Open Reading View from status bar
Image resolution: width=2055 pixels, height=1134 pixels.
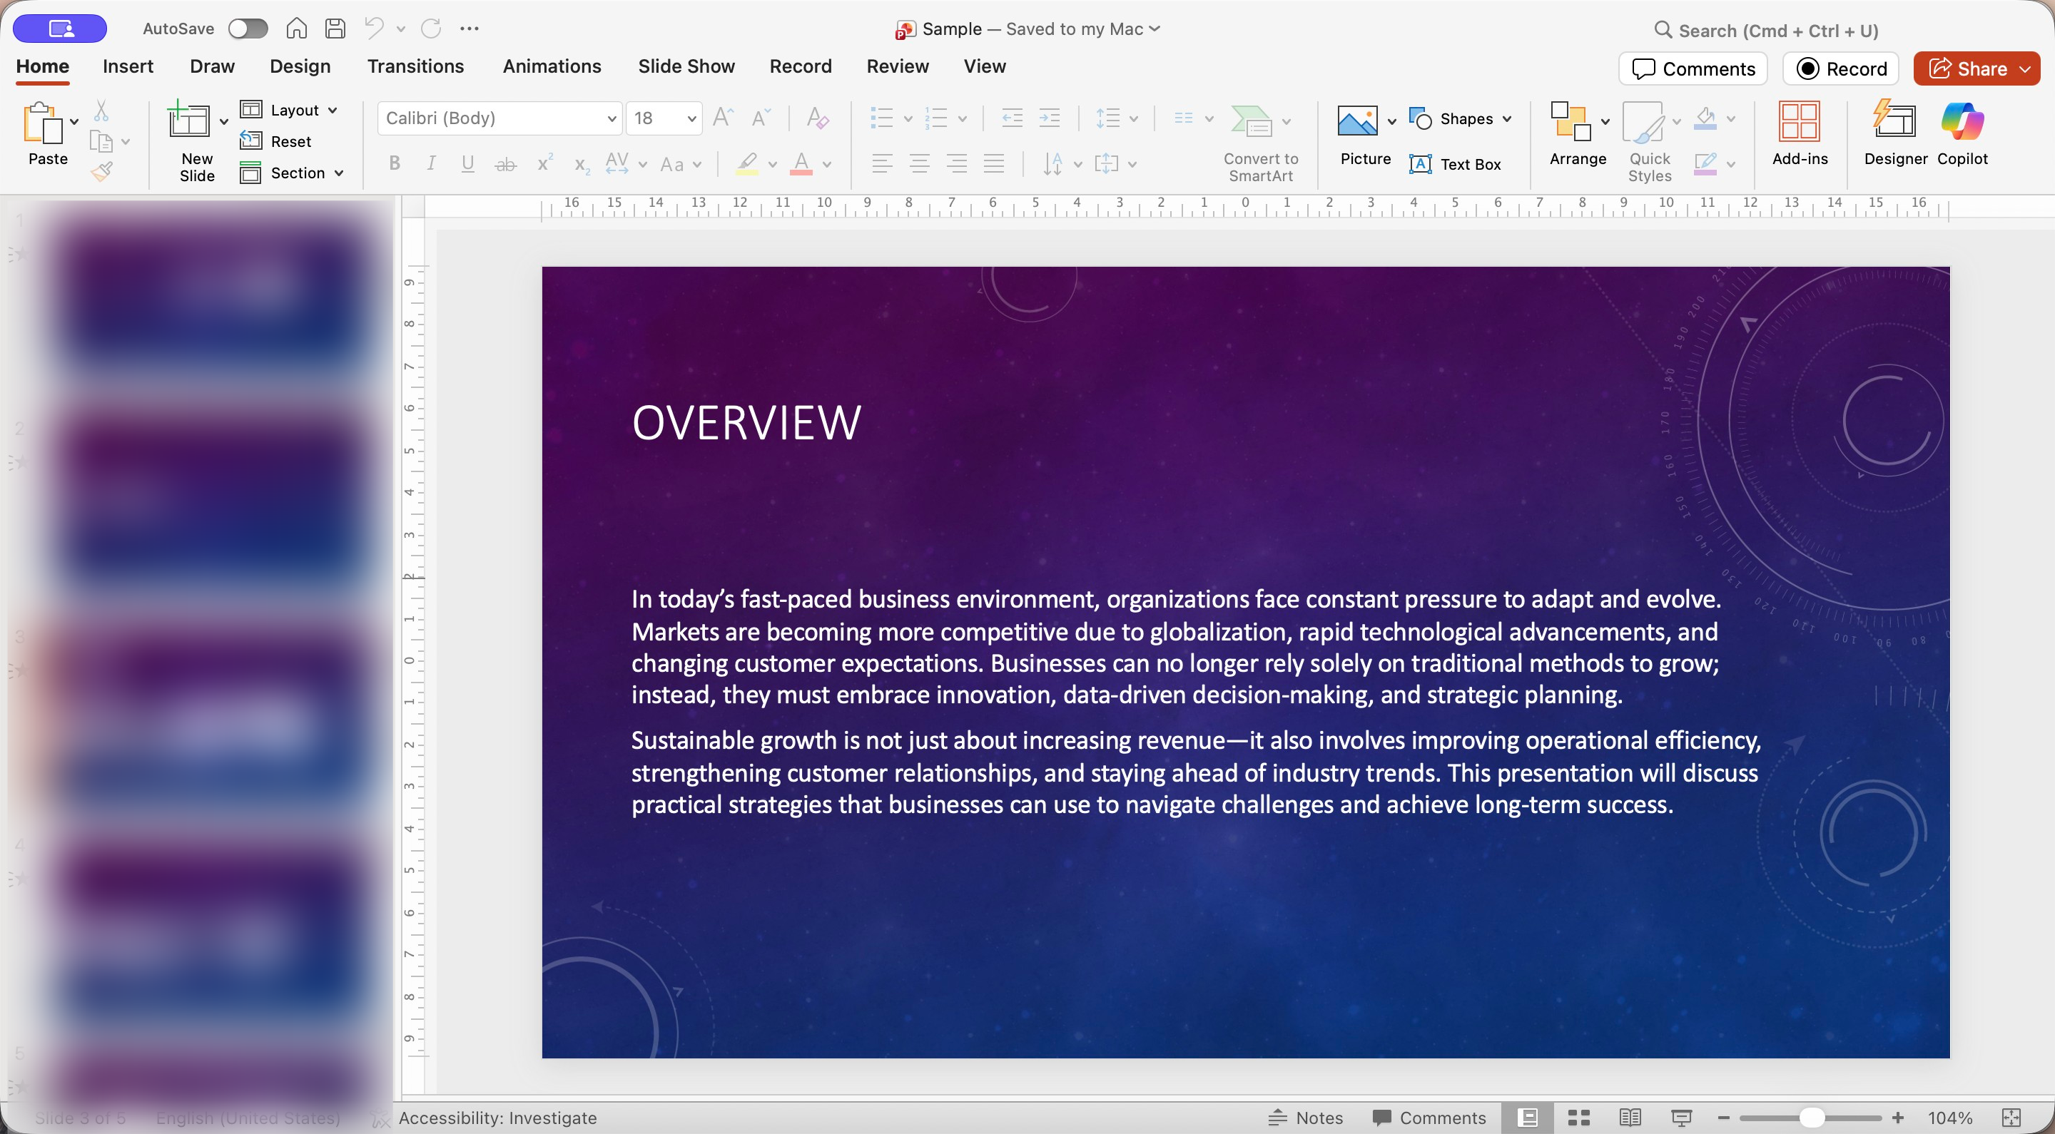point(1630,1118)
